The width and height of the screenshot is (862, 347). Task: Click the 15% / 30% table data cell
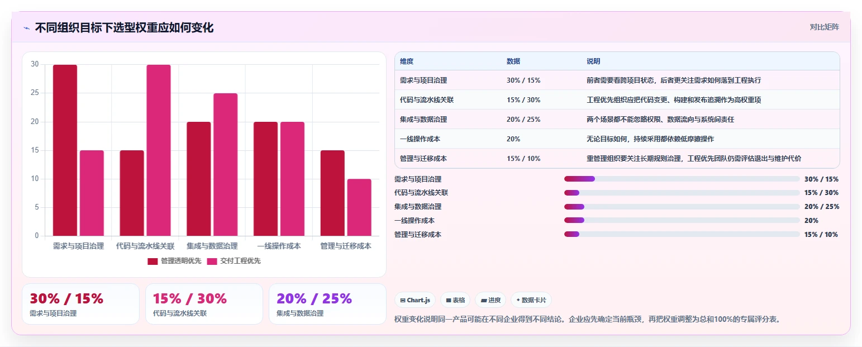tap(523, 100)
